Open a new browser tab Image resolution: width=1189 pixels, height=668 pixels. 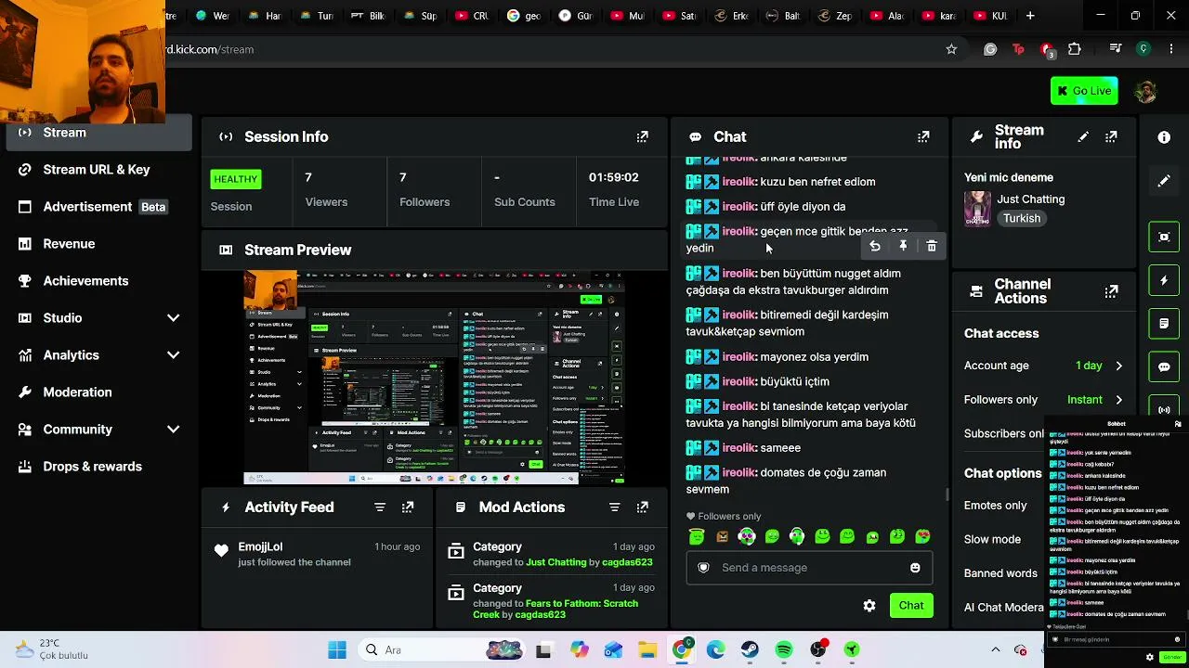[x=1030, y=16]
